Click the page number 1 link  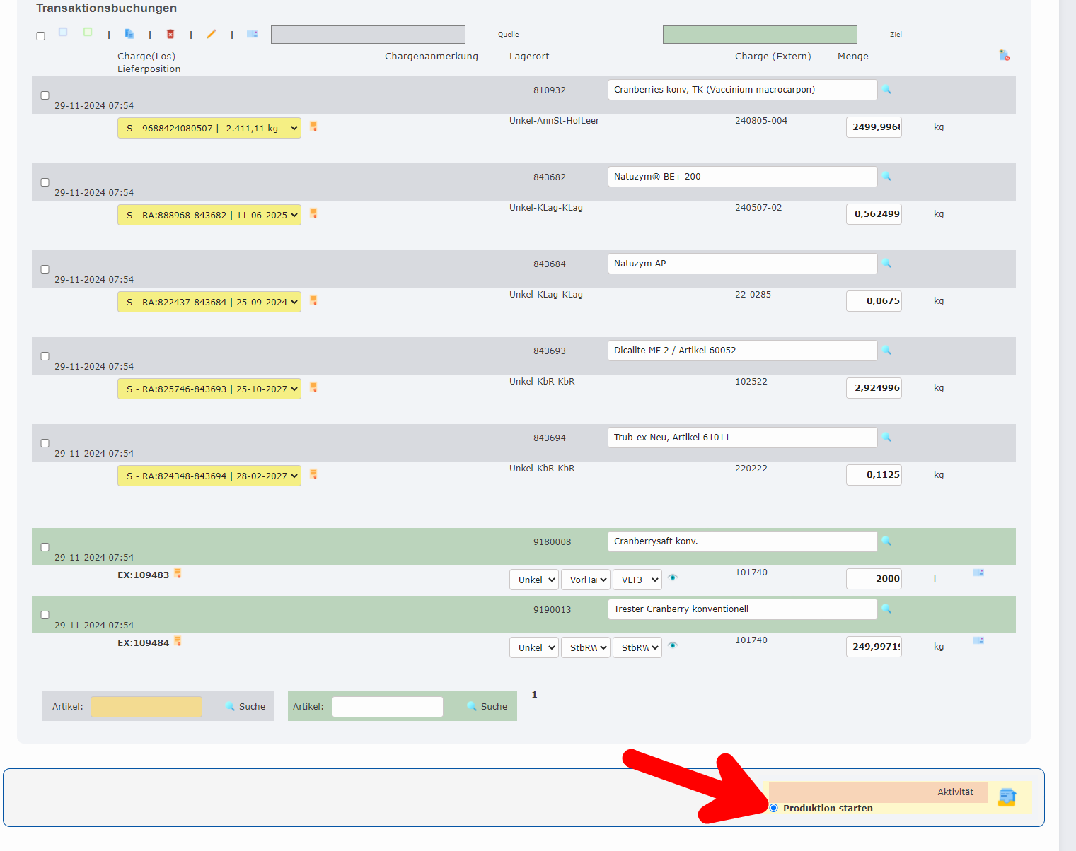pos(534,694)
